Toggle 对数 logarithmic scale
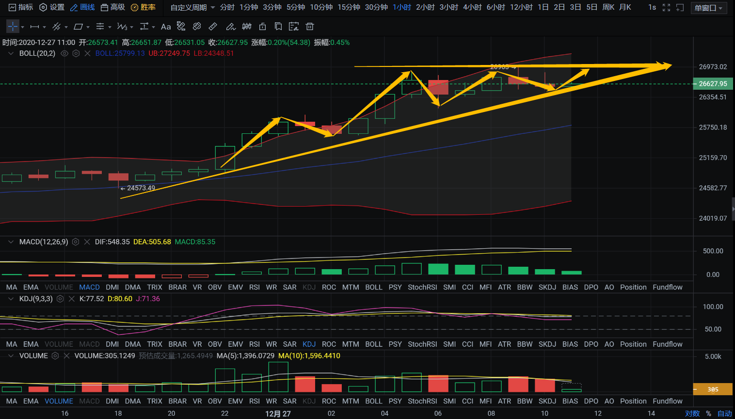Viewport: 735px width, 419px height. click(692, 413)
